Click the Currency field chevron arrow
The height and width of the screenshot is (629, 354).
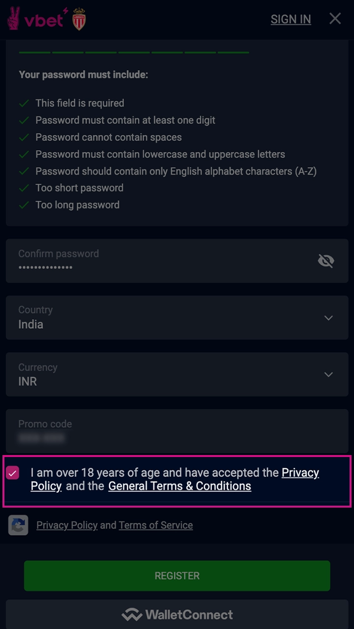pyautogui.click(x=328, y=375)
